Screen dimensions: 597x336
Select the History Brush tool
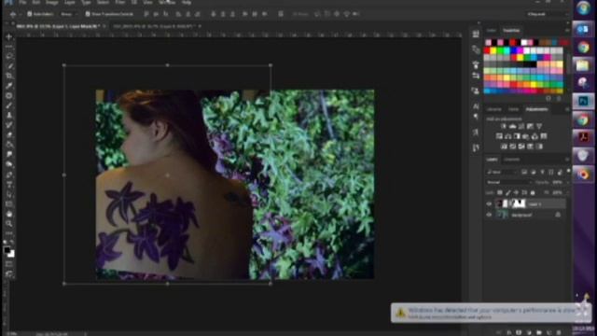9,125
